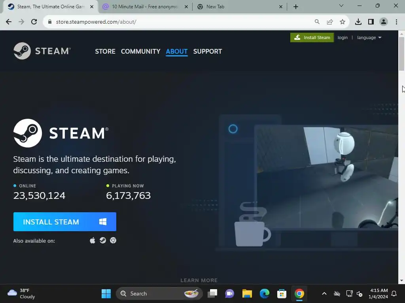Open the STORE menu item

[105, 51]
